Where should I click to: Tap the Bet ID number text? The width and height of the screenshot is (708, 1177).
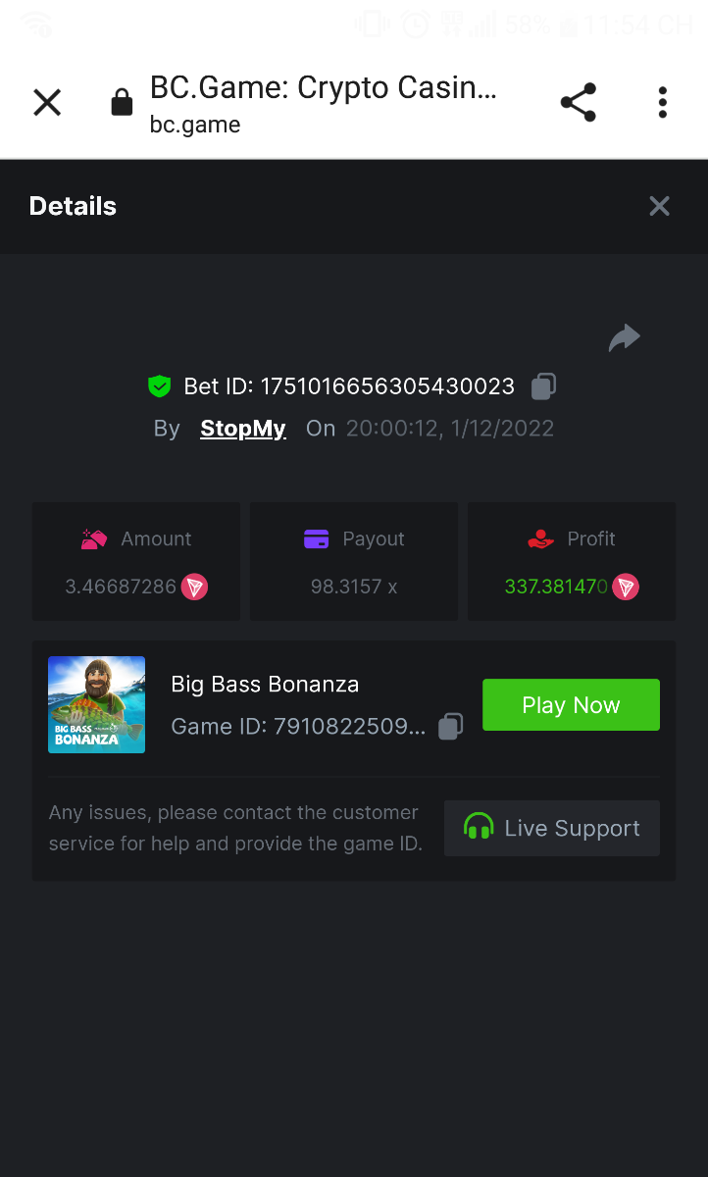(387, 386)
